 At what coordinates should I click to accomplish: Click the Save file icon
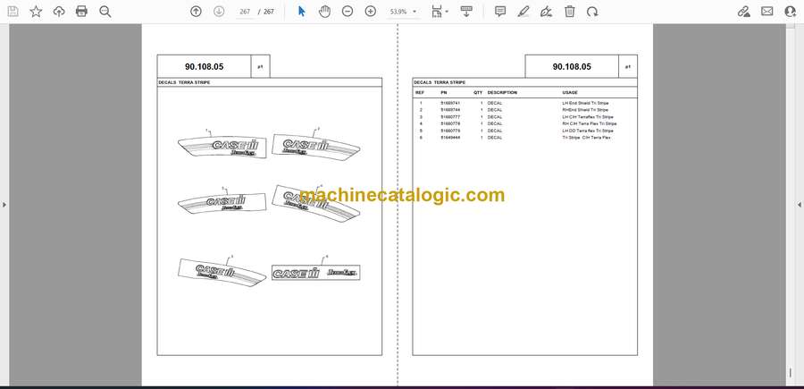(13, 12)
